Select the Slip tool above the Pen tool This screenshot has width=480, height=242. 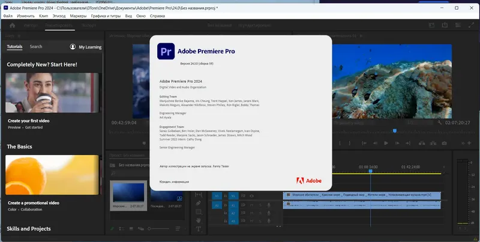point(199,195)
